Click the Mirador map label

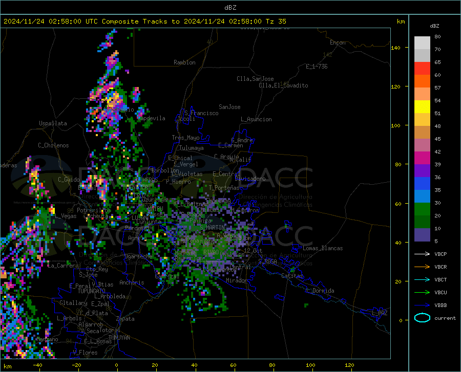tap(236, 280)
